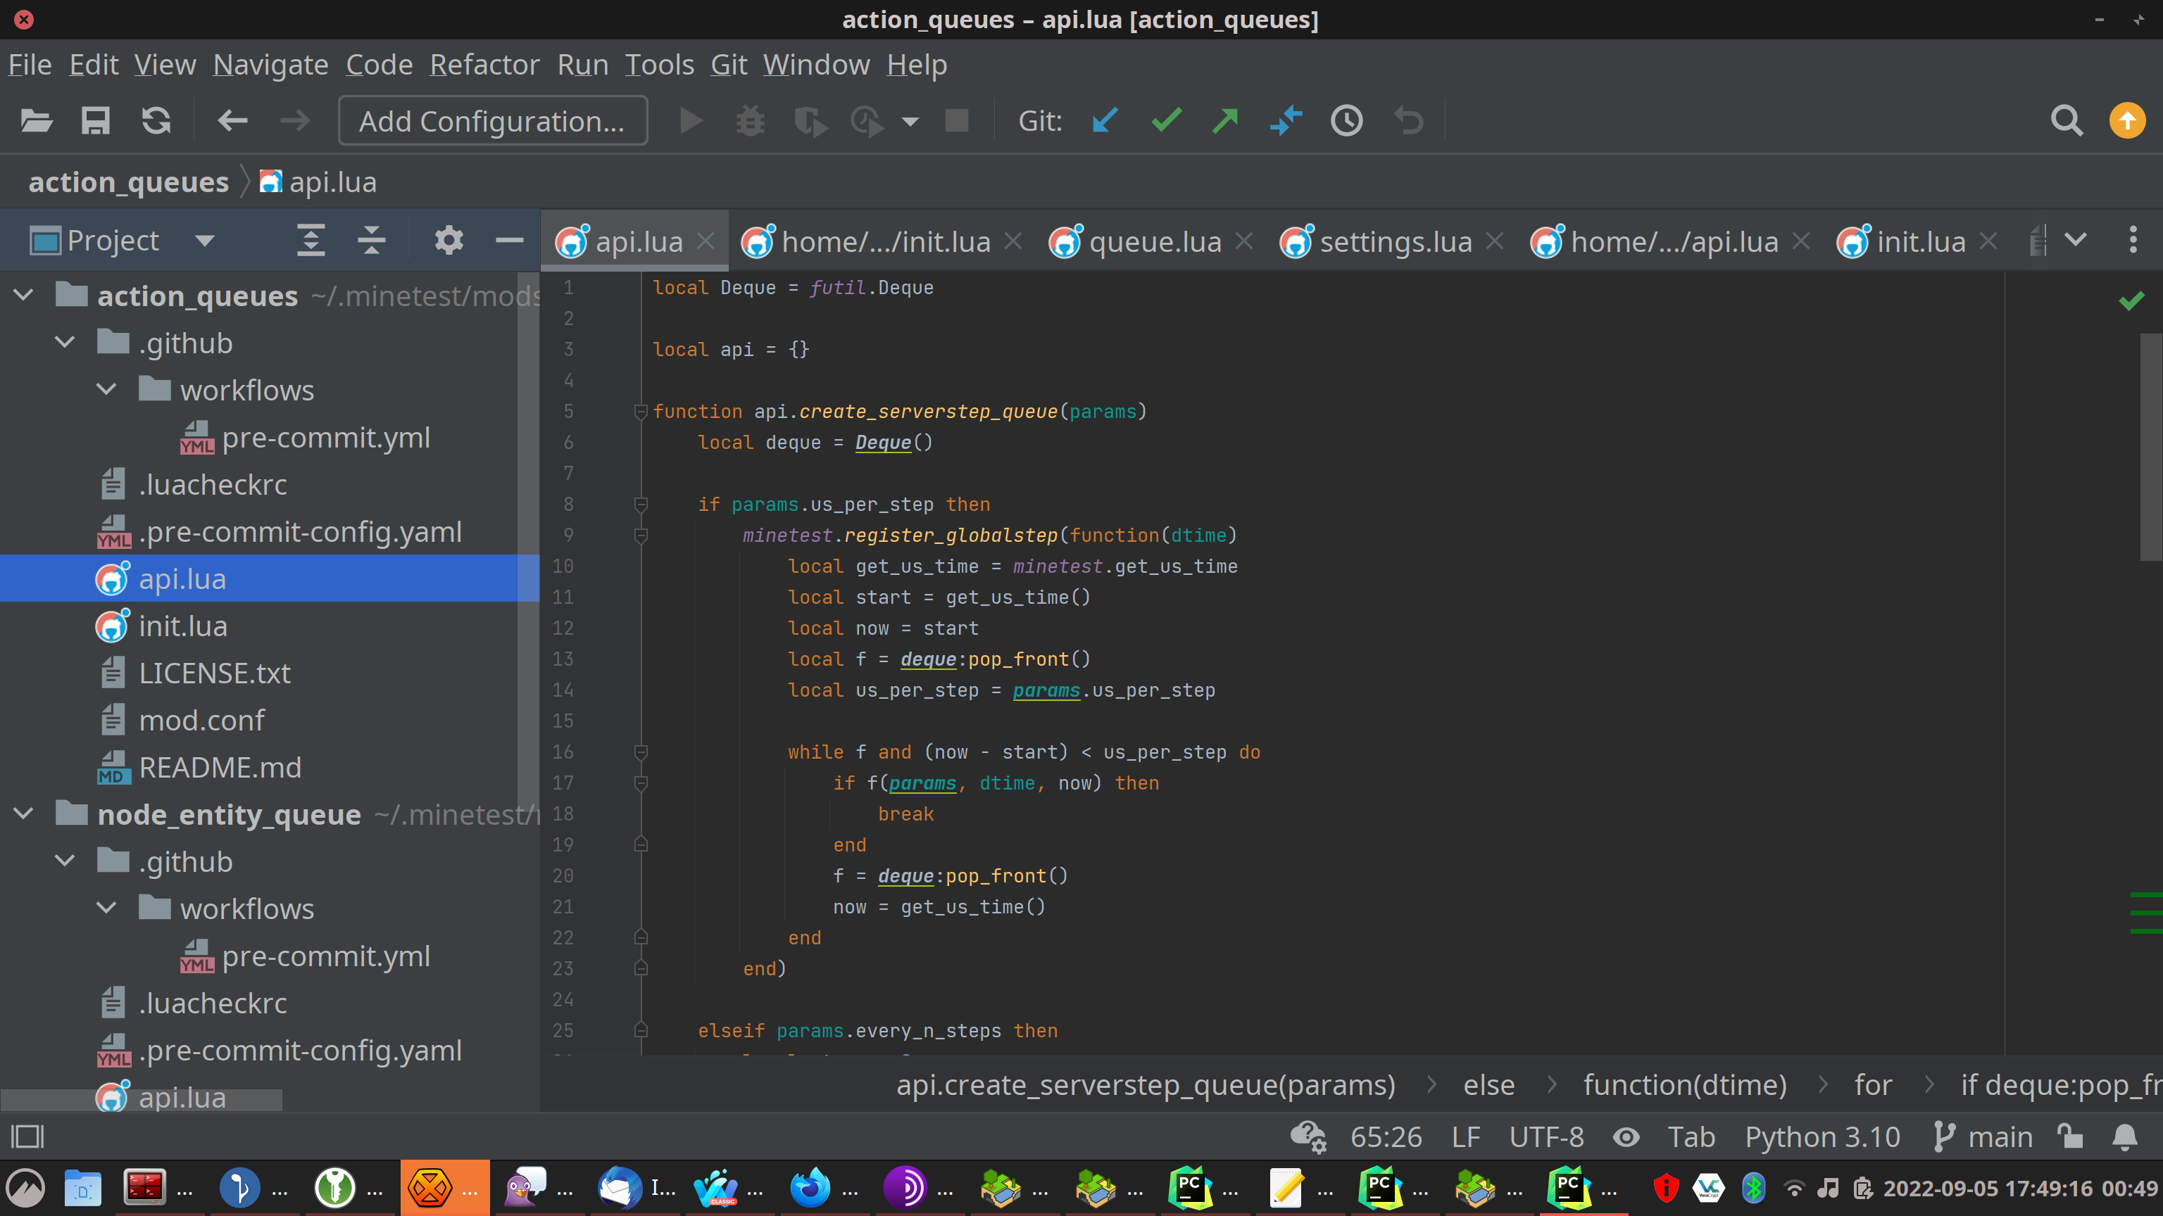The image size is (2163, 1216).
Task: Open the Refactor menu
Action: [484, 65]
